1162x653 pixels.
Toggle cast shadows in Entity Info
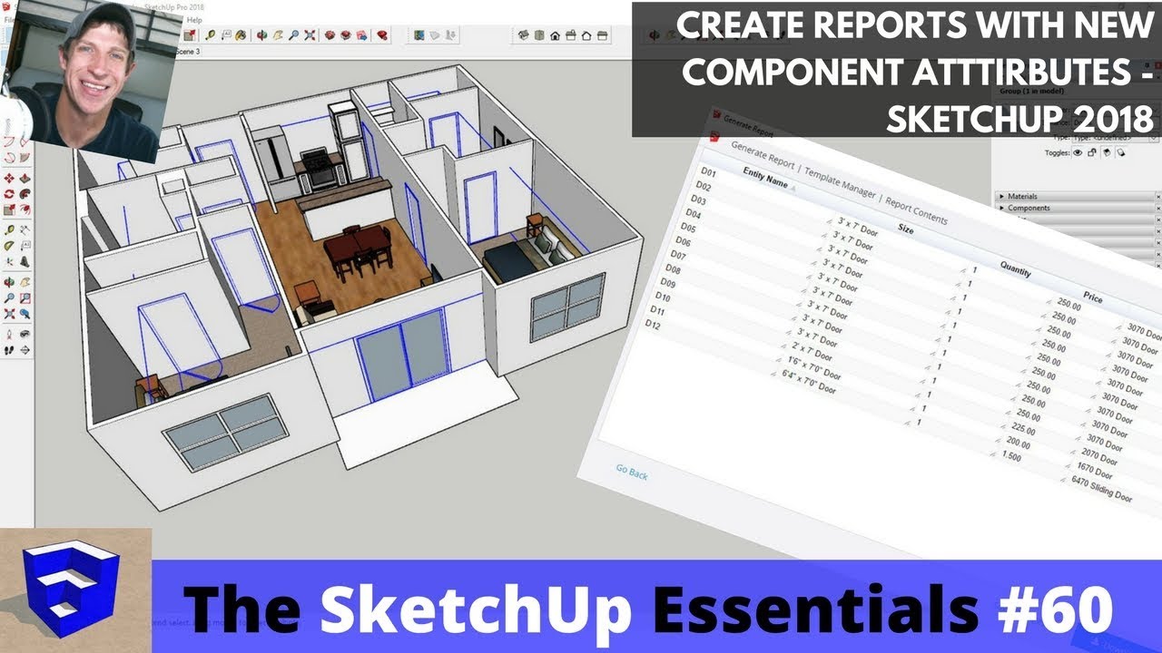point(1107,152)
